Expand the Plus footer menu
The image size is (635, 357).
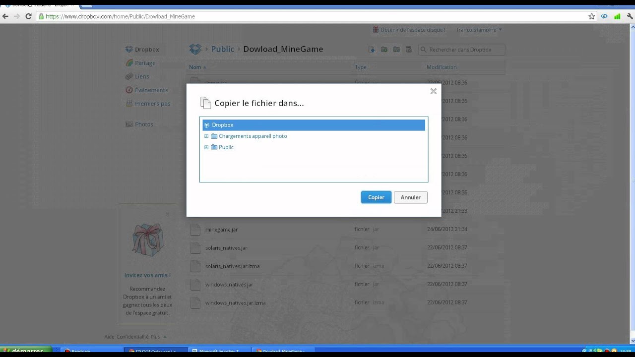pos(158,337)
